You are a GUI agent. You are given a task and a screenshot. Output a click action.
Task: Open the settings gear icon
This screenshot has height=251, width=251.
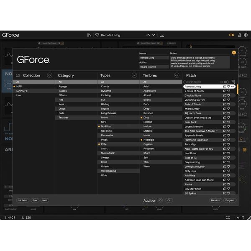tap(246, 35)
